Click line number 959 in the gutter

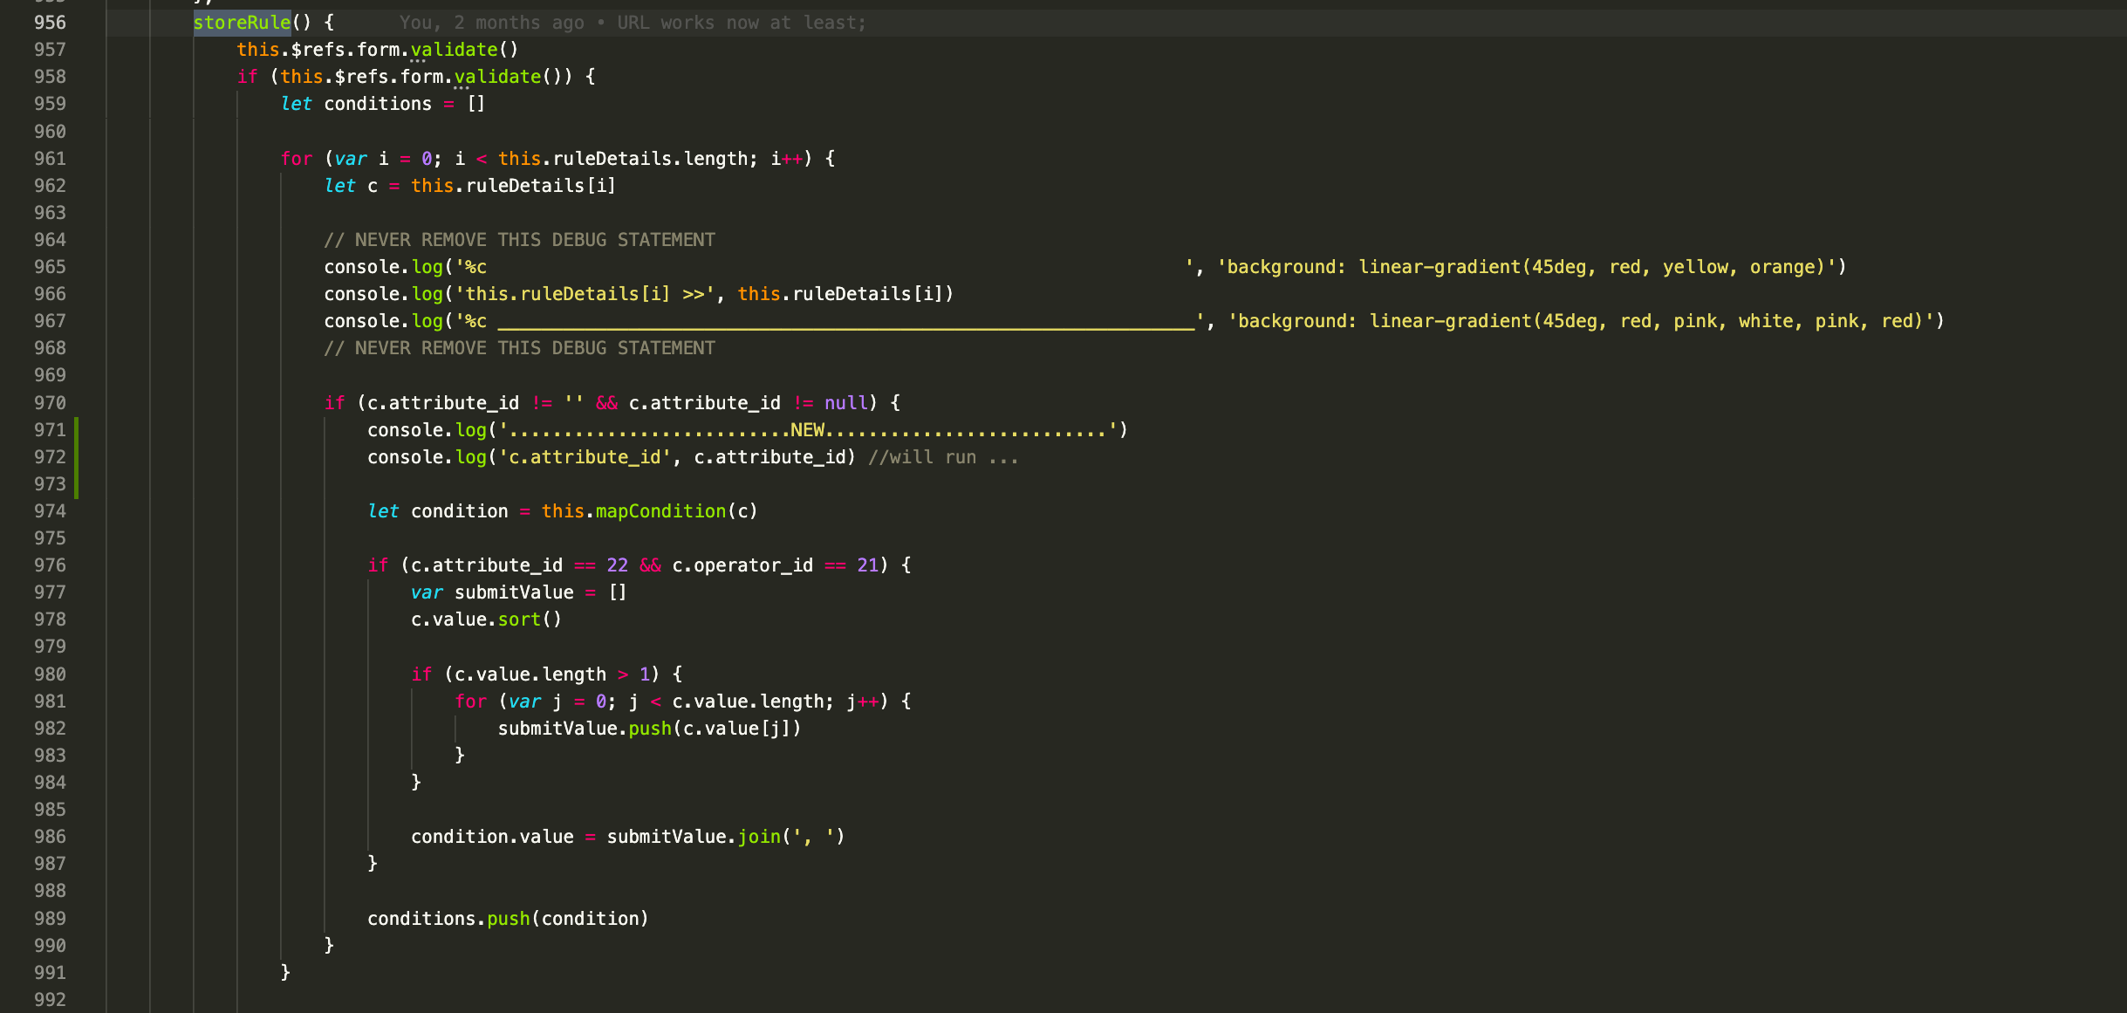click(50, 104)
